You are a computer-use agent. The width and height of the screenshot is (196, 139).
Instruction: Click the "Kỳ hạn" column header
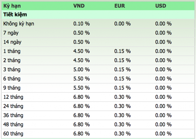coord(12,6)
